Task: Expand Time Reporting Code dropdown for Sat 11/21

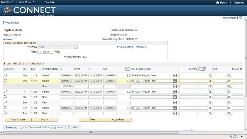Action: point(175,97)
